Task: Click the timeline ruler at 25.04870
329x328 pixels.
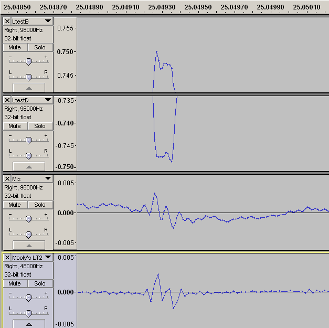Action: pyautogui.click(x=53, y=7)
